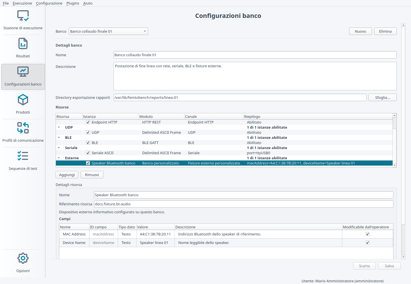Toggle the Endpoint HTTP instance checkbox
Image resolution: width=411 pixels, height=284 pixels.
pyautogui.click(x=88, y=122)
